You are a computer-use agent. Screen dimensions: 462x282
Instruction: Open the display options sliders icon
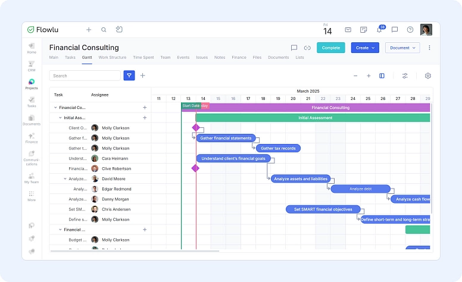(405, 76)
